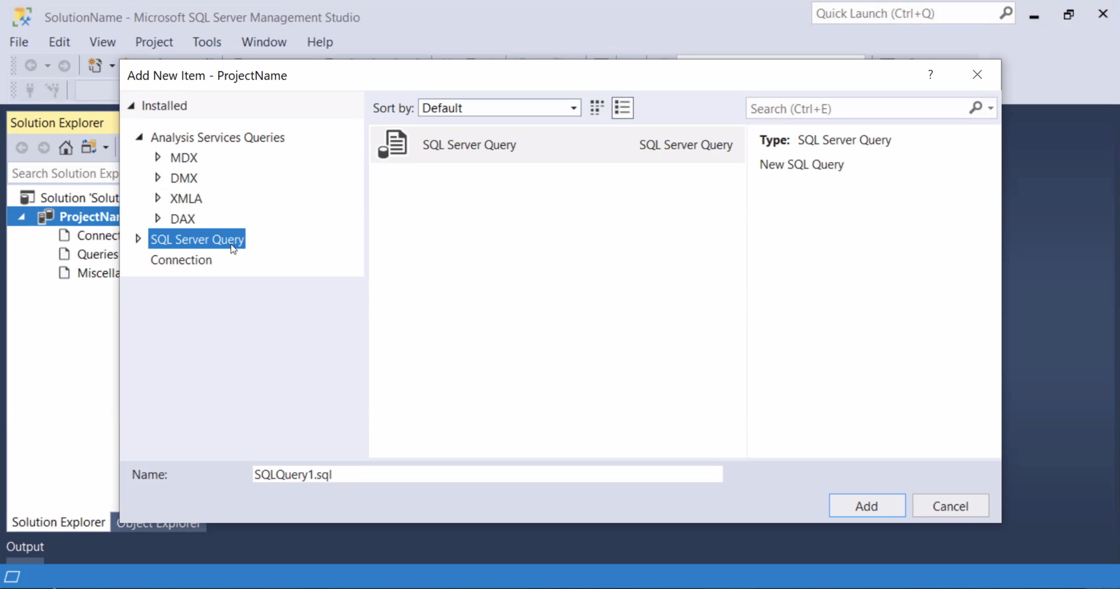This screenshot has height=589, width=1120.
Task: Click the New Project toolbar icon
Action: tap(95, 66)
